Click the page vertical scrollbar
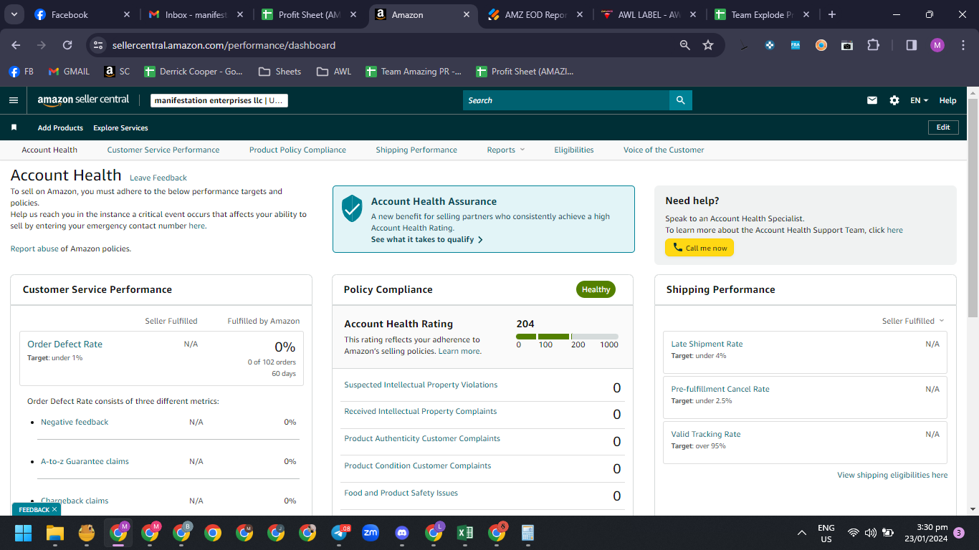The height and width of the screenshot is (550, 979). [x=973, y=208]
